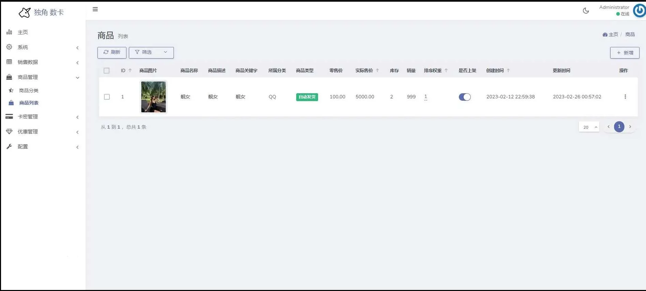This screenshot has width=646, height=291.
Task: Toggle 是否上架 switch for 靓女
Action: (x=465, y=97)
